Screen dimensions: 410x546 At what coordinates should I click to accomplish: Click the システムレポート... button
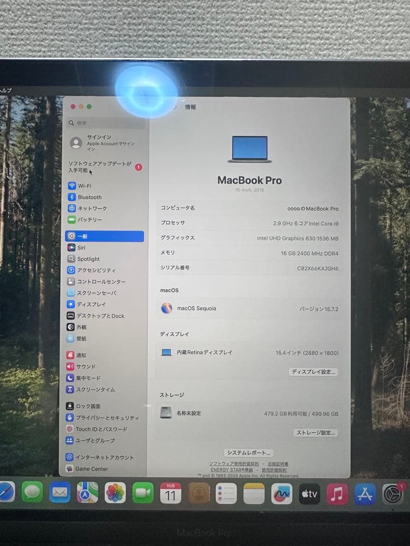(249, 452)
